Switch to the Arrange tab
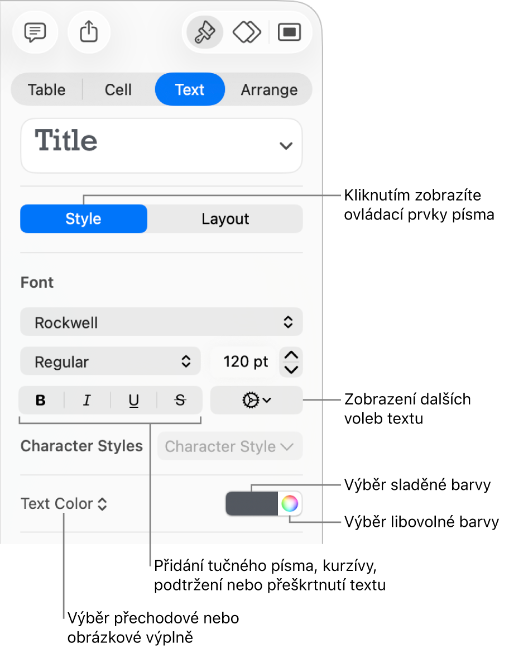This screenshot has width=509, height=648. click(x=269, y=89)
